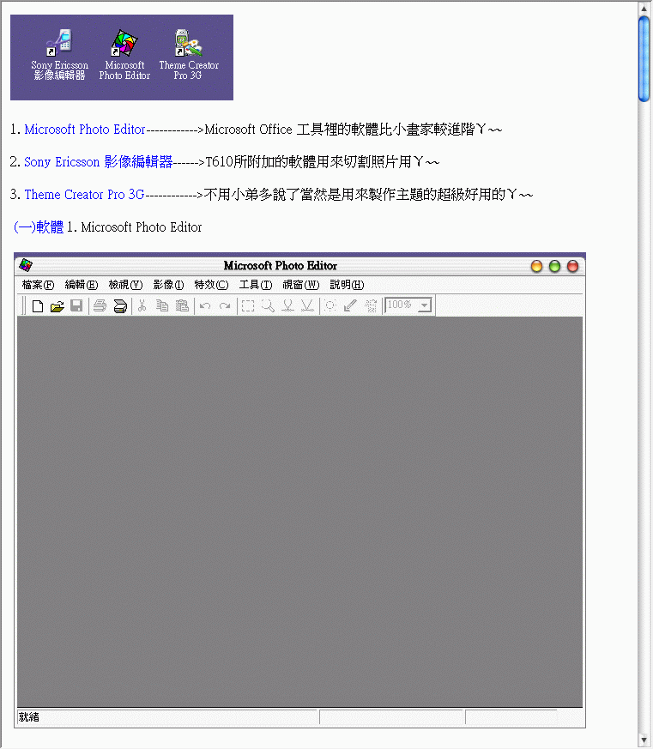This screenshot has height=749, width=653.
Task: Open the 特效(C) menu
Action: [x=212, y=285]
